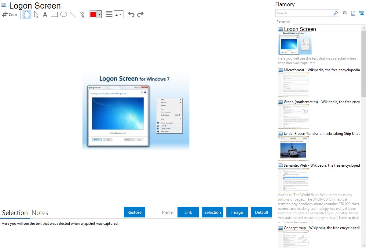
Task: Click the Paste Selection button
Action: pos(212,212)
